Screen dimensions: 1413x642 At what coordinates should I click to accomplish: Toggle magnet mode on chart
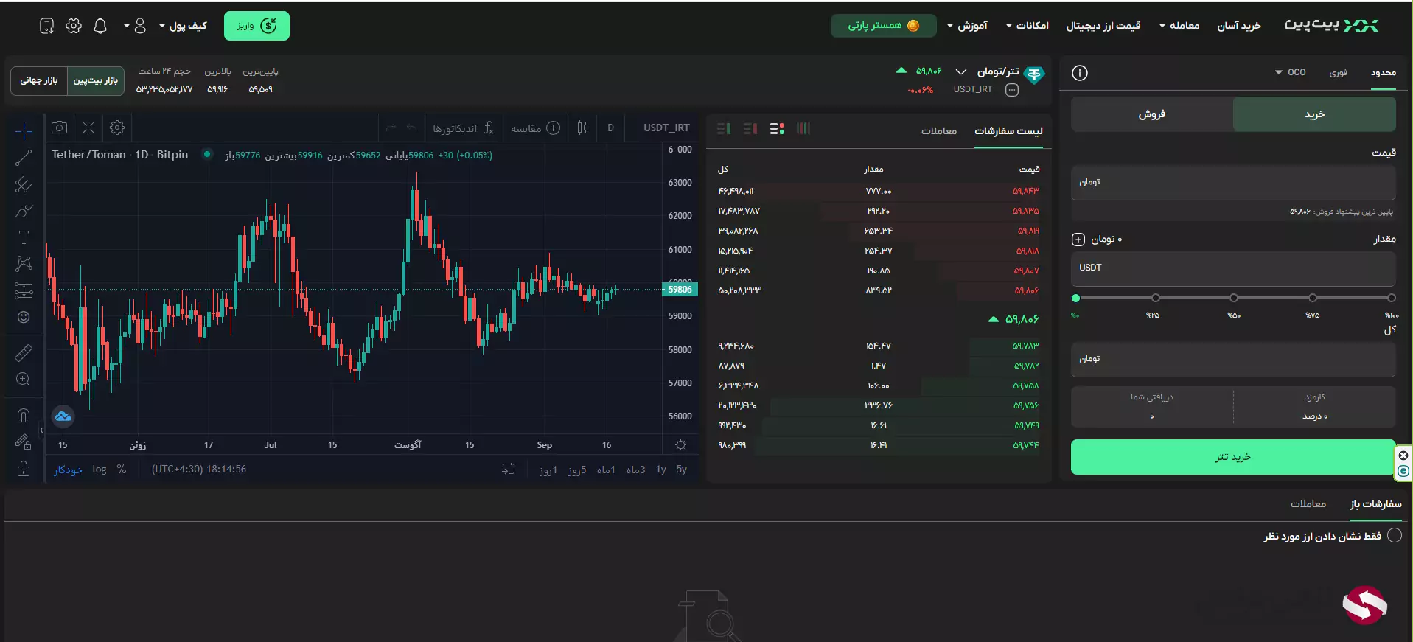click(x=24, y=416)
